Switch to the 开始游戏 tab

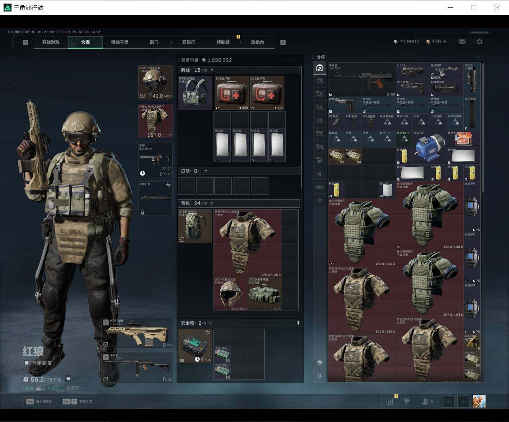(x=51, y=42)
